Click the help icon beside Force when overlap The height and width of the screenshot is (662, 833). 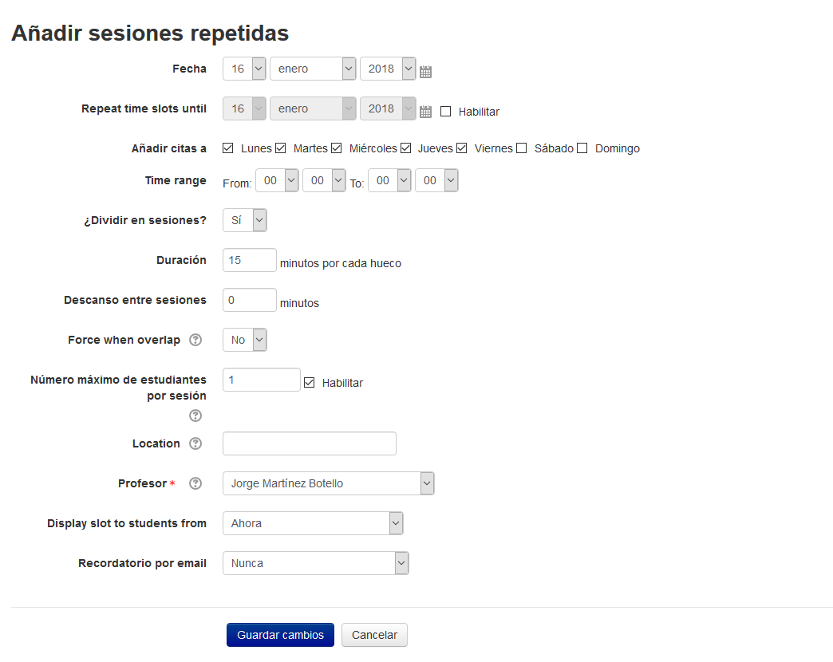pyautogui.click(x=195, y=340)
